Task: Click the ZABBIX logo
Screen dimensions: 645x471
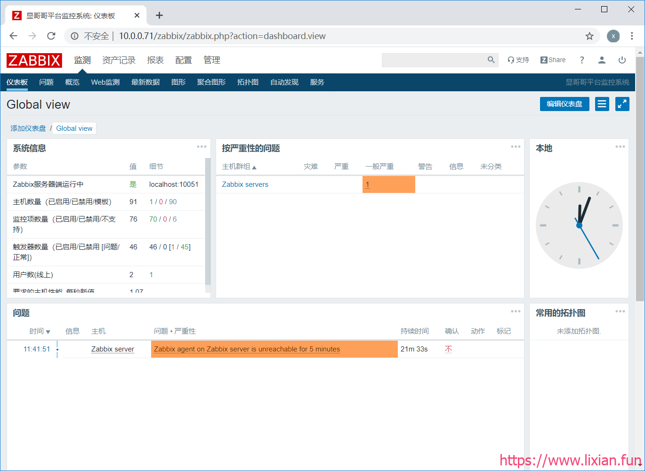Action: click(34, 60)
